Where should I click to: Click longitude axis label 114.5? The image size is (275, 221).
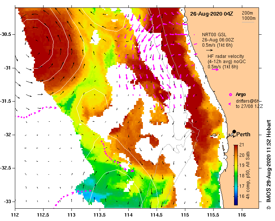point(157,215)
